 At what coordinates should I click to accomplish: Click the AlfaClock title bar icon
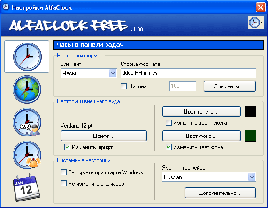click(6, 7)
